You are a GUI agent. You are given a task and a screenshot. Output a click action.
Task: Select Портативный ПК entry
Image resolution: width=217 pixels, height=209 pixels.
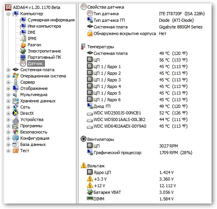(44, 57)
